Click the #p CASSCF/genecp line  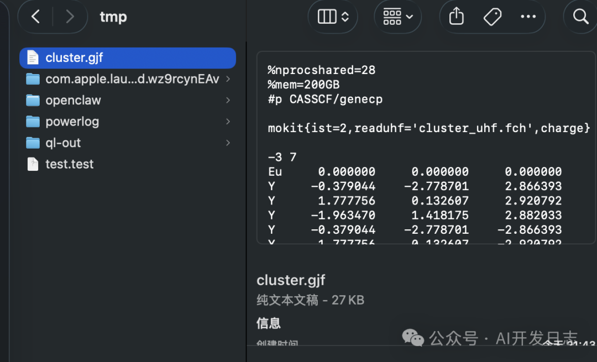(x=325, y=99)
